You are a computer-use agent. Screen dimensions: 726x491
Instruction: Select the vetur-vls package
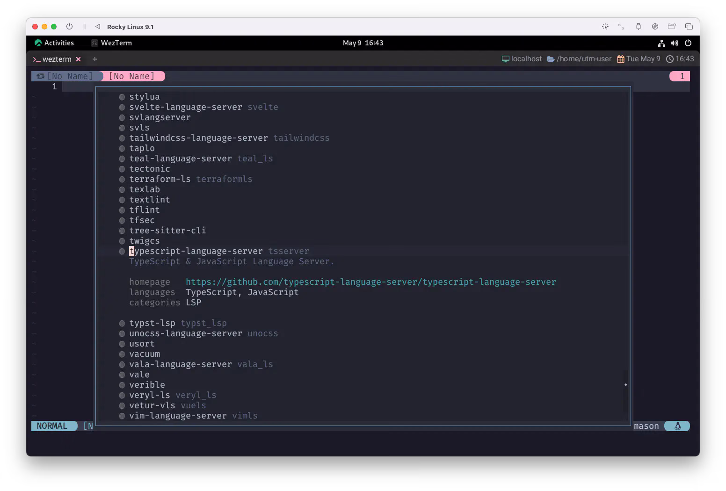[x=152, y=405]
